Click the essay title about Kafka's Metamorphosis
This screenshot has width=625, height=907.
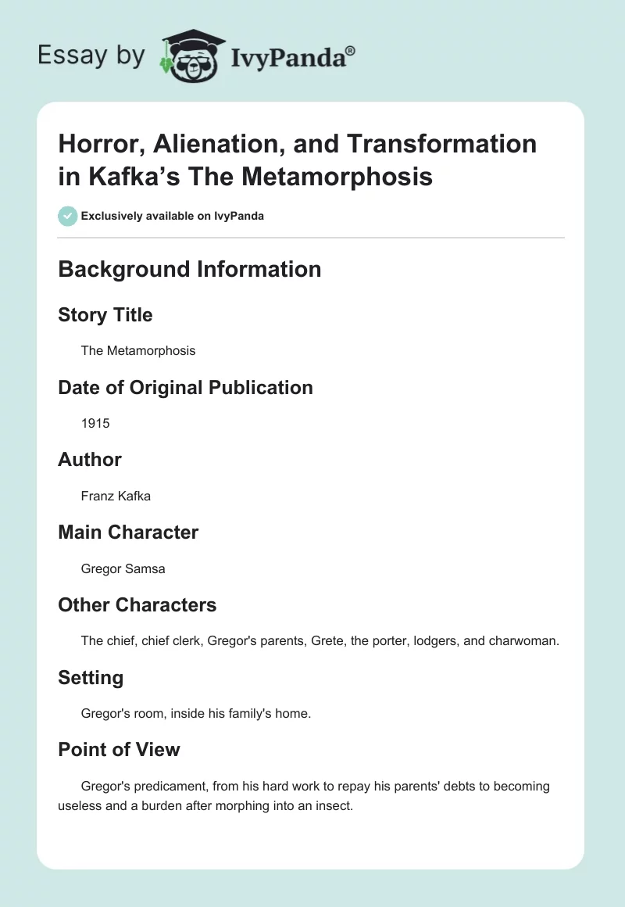297,160
